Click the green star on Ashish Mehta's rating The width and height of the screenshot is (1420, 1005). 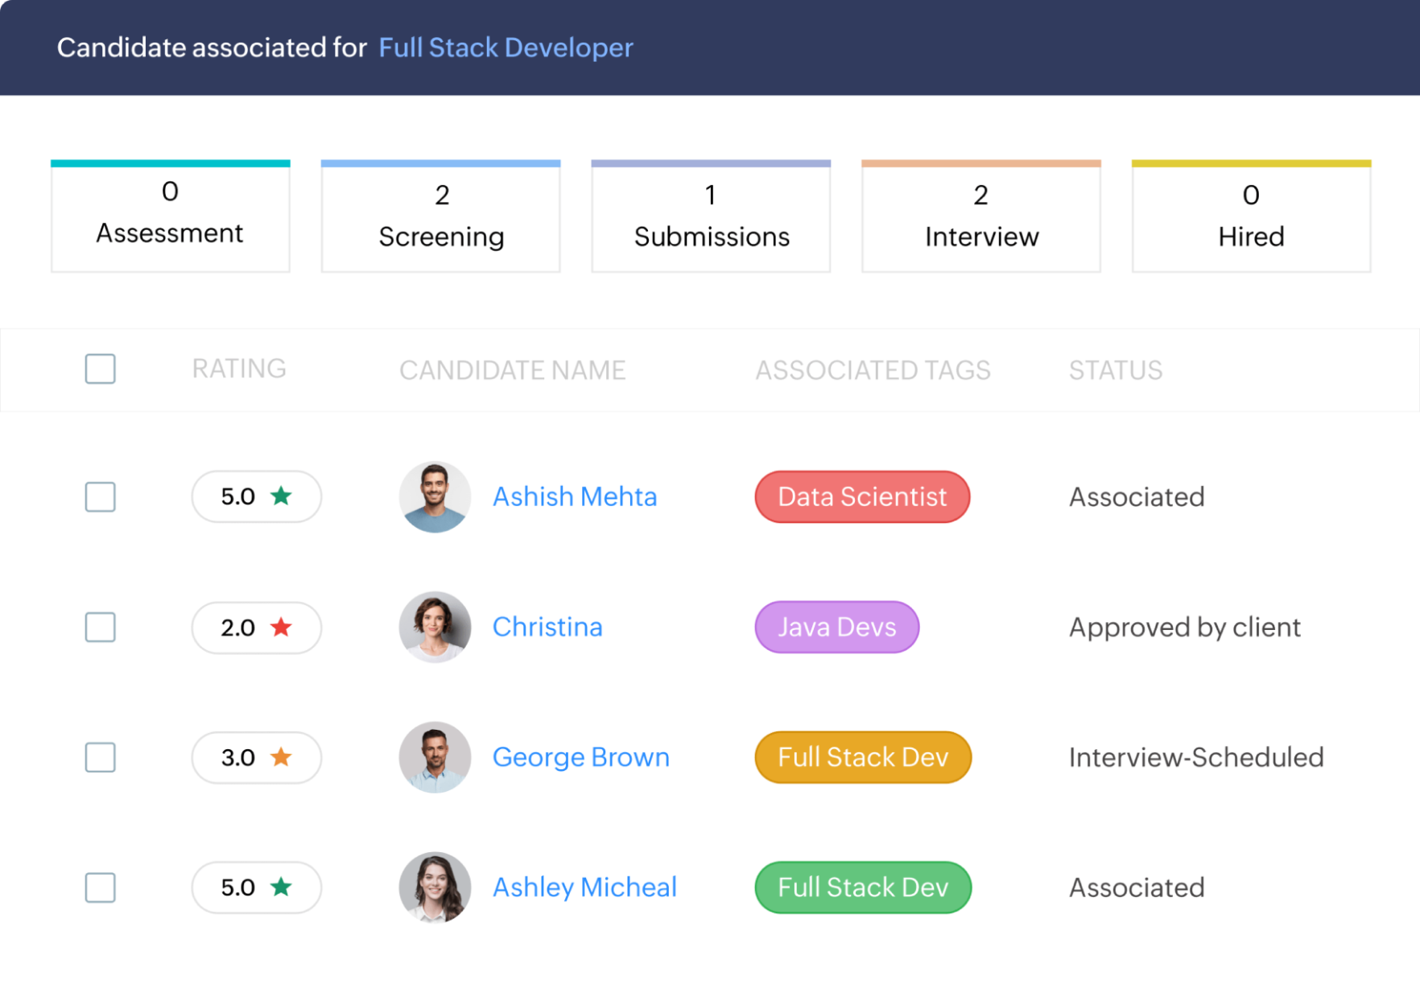click(x=281, y=496)
